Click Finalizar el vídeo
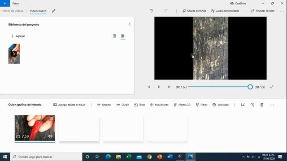This screenshot has width=287, height=161. pos(262,11)
